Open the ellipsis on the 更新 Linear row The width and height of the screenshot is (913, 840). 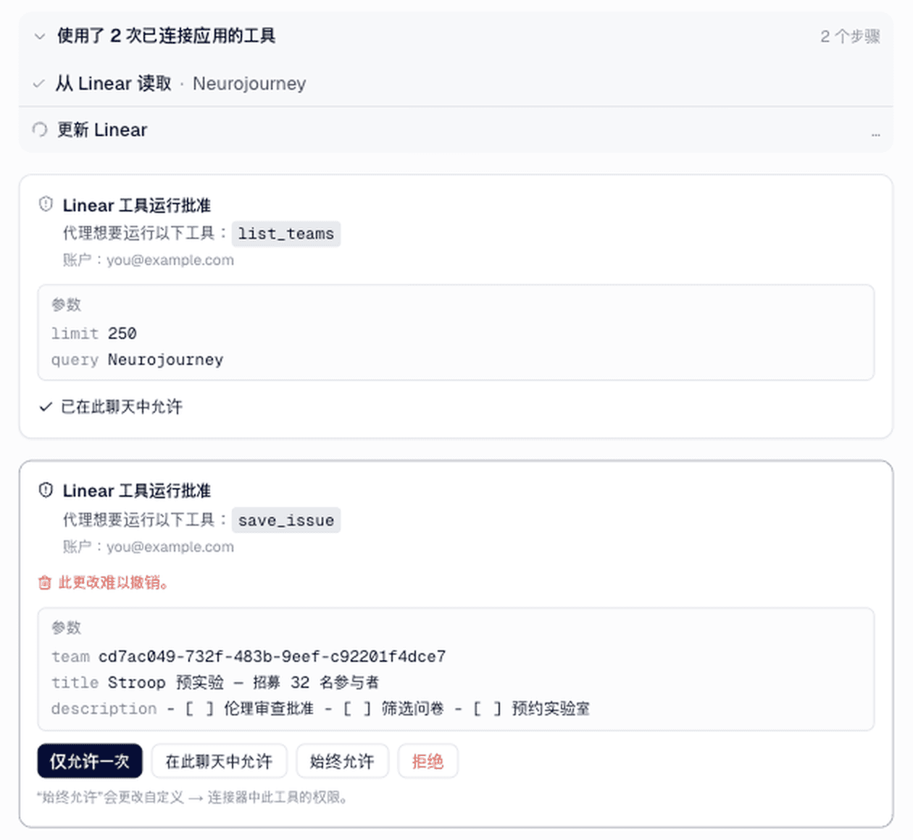(875, 134)
